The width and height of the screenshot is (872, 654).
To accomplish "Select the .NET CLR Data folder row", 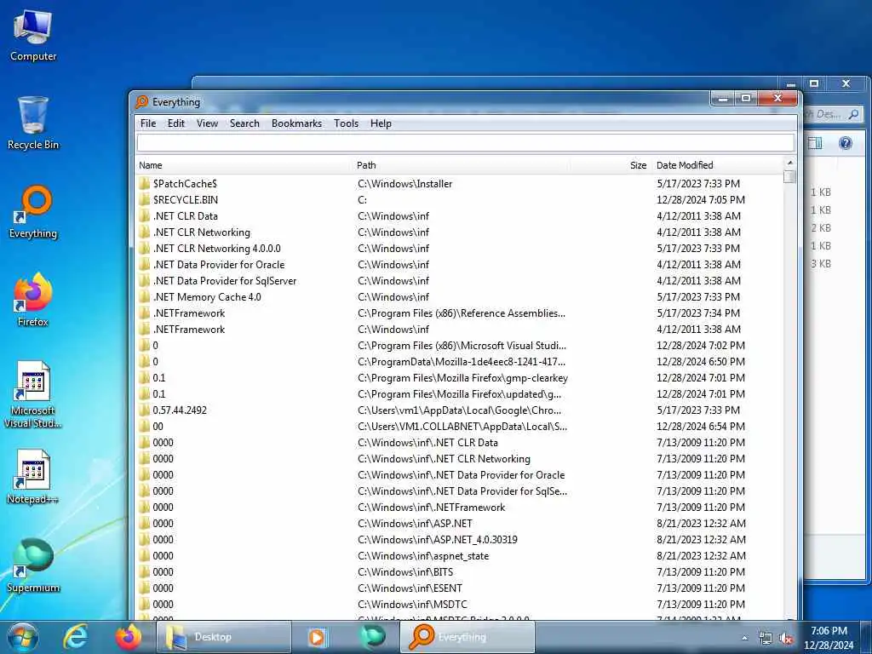I will pyautogui.click(x=460, y=215).
